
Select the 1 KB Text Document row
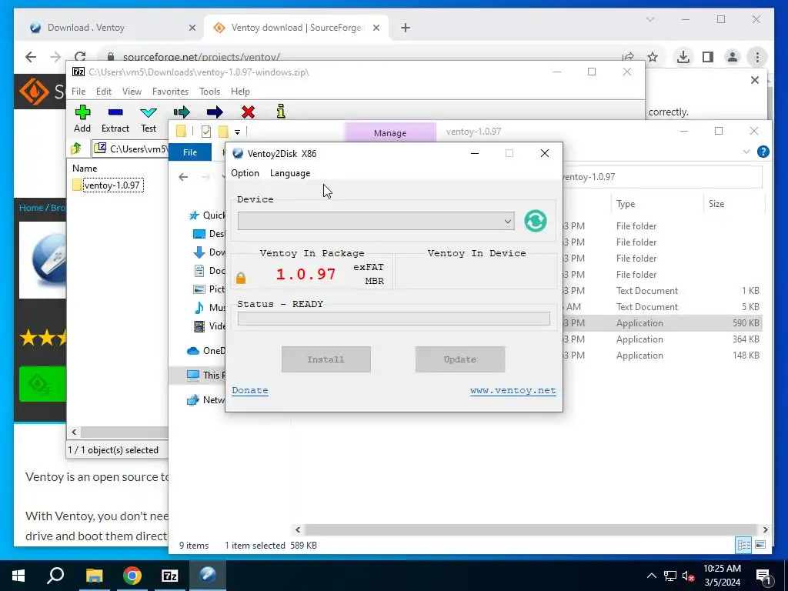663,291
